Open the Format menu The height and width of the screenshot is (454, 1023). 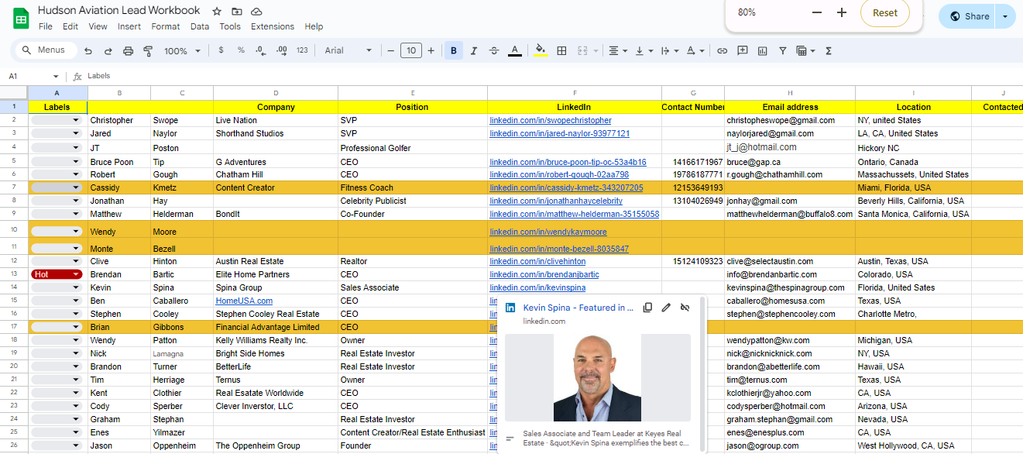point(166,26)
